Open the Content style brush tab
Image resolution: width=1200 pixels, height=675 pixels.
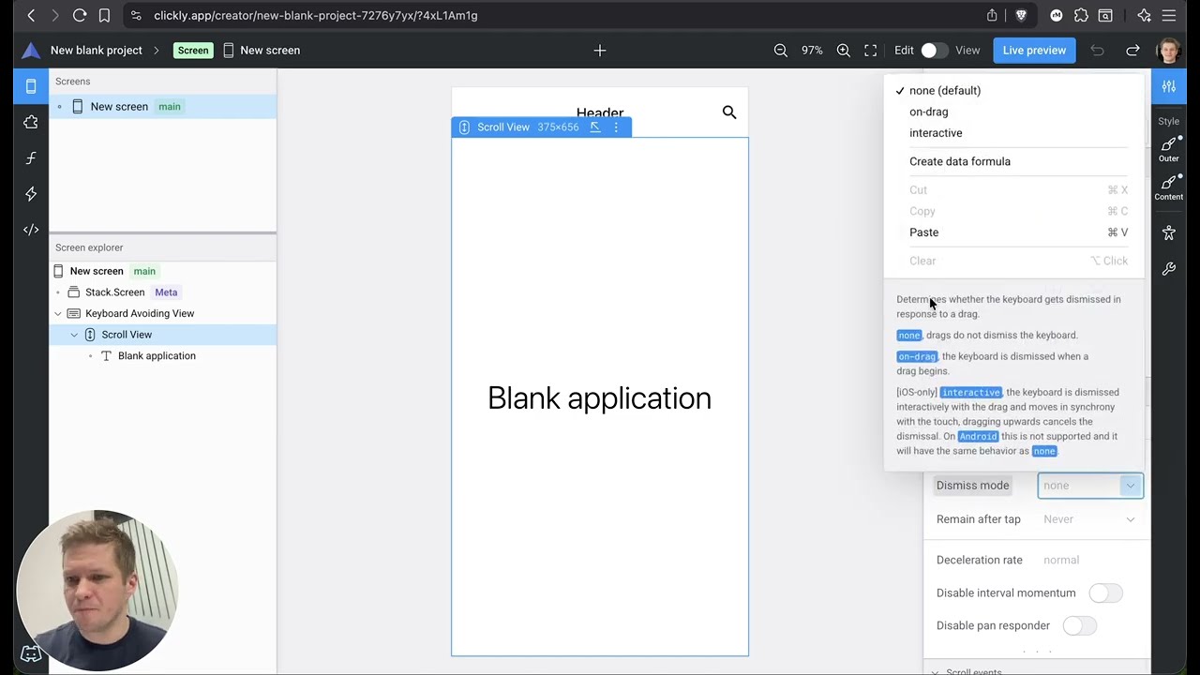pos(1169,187)
